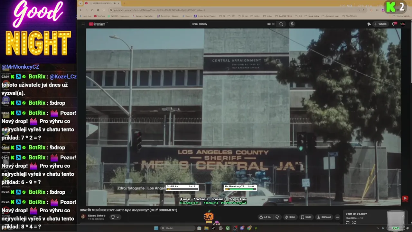Start voice search with microphone icon
Screen dimensions: 412x232
coord(292,24)
